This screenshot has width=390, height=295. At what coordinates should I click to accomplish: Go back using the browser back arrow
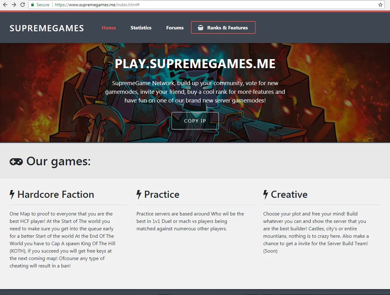[x=5, y=5]
